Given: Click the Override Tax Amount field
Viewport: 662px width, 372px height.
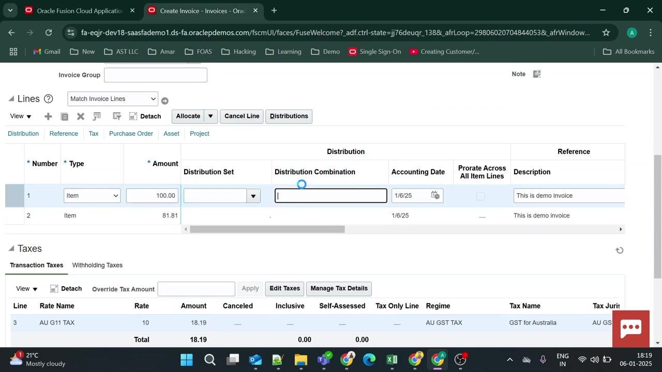Looking at the screenshot, I should click(196, 289).
